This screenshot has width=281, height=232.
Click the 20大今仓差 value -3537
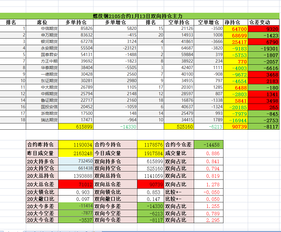point(76,220)
